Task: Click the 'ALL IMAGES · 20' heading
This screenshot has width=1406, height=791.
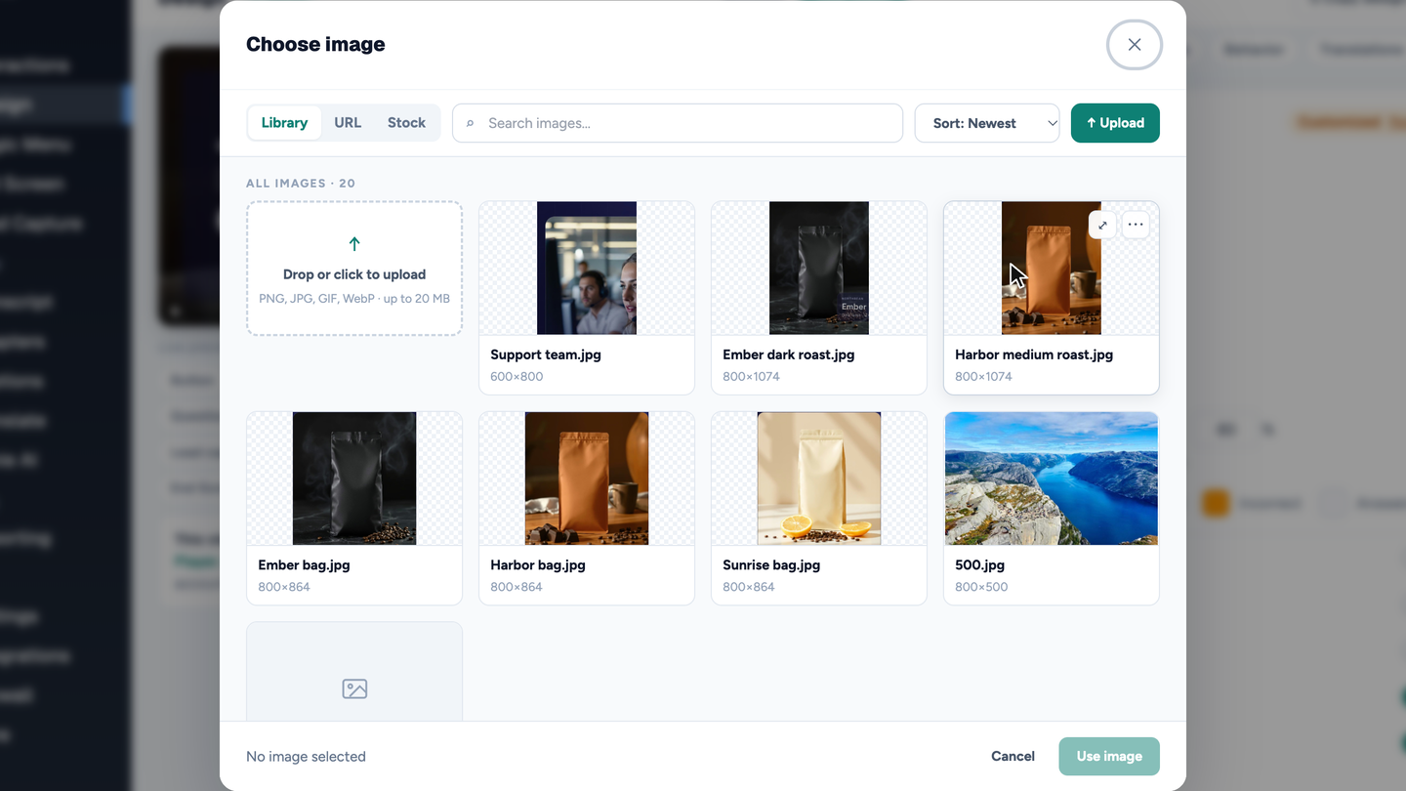Action: pyautogui.click(x=301, y=183)
